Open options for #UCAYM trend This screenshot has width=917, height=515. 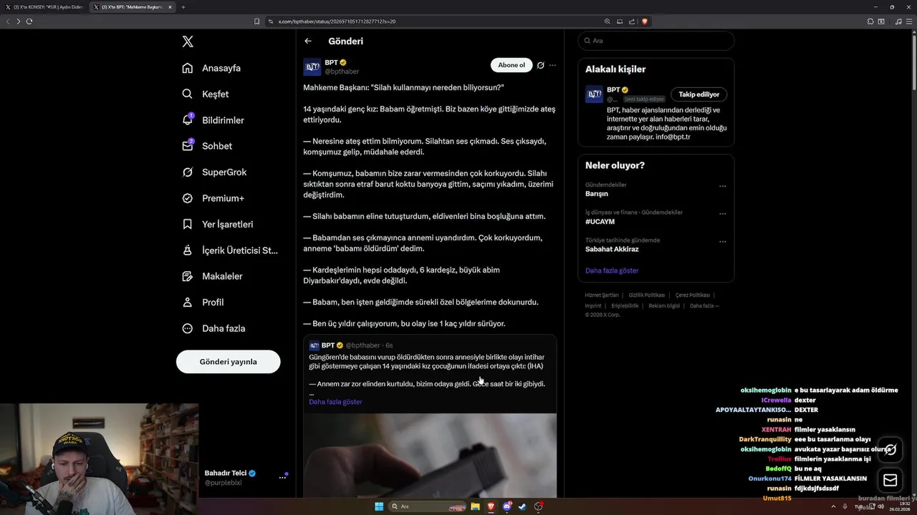(x=723, y=213)
